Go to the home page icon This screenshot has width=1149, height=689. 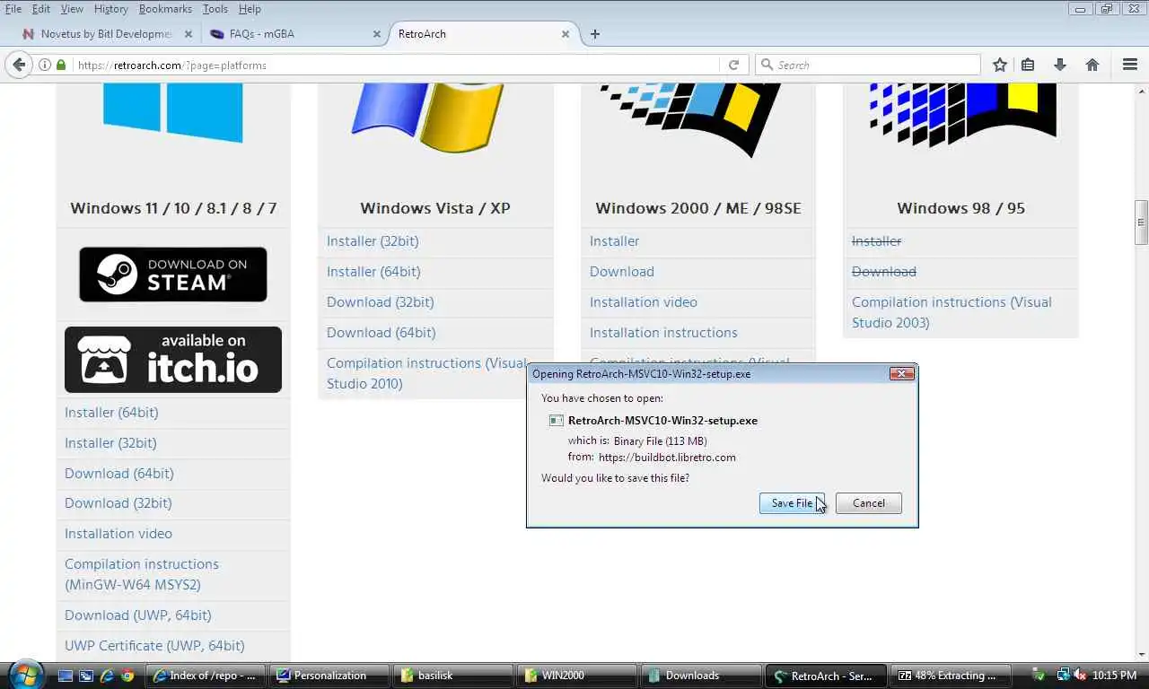click(x=1092, y=65)
